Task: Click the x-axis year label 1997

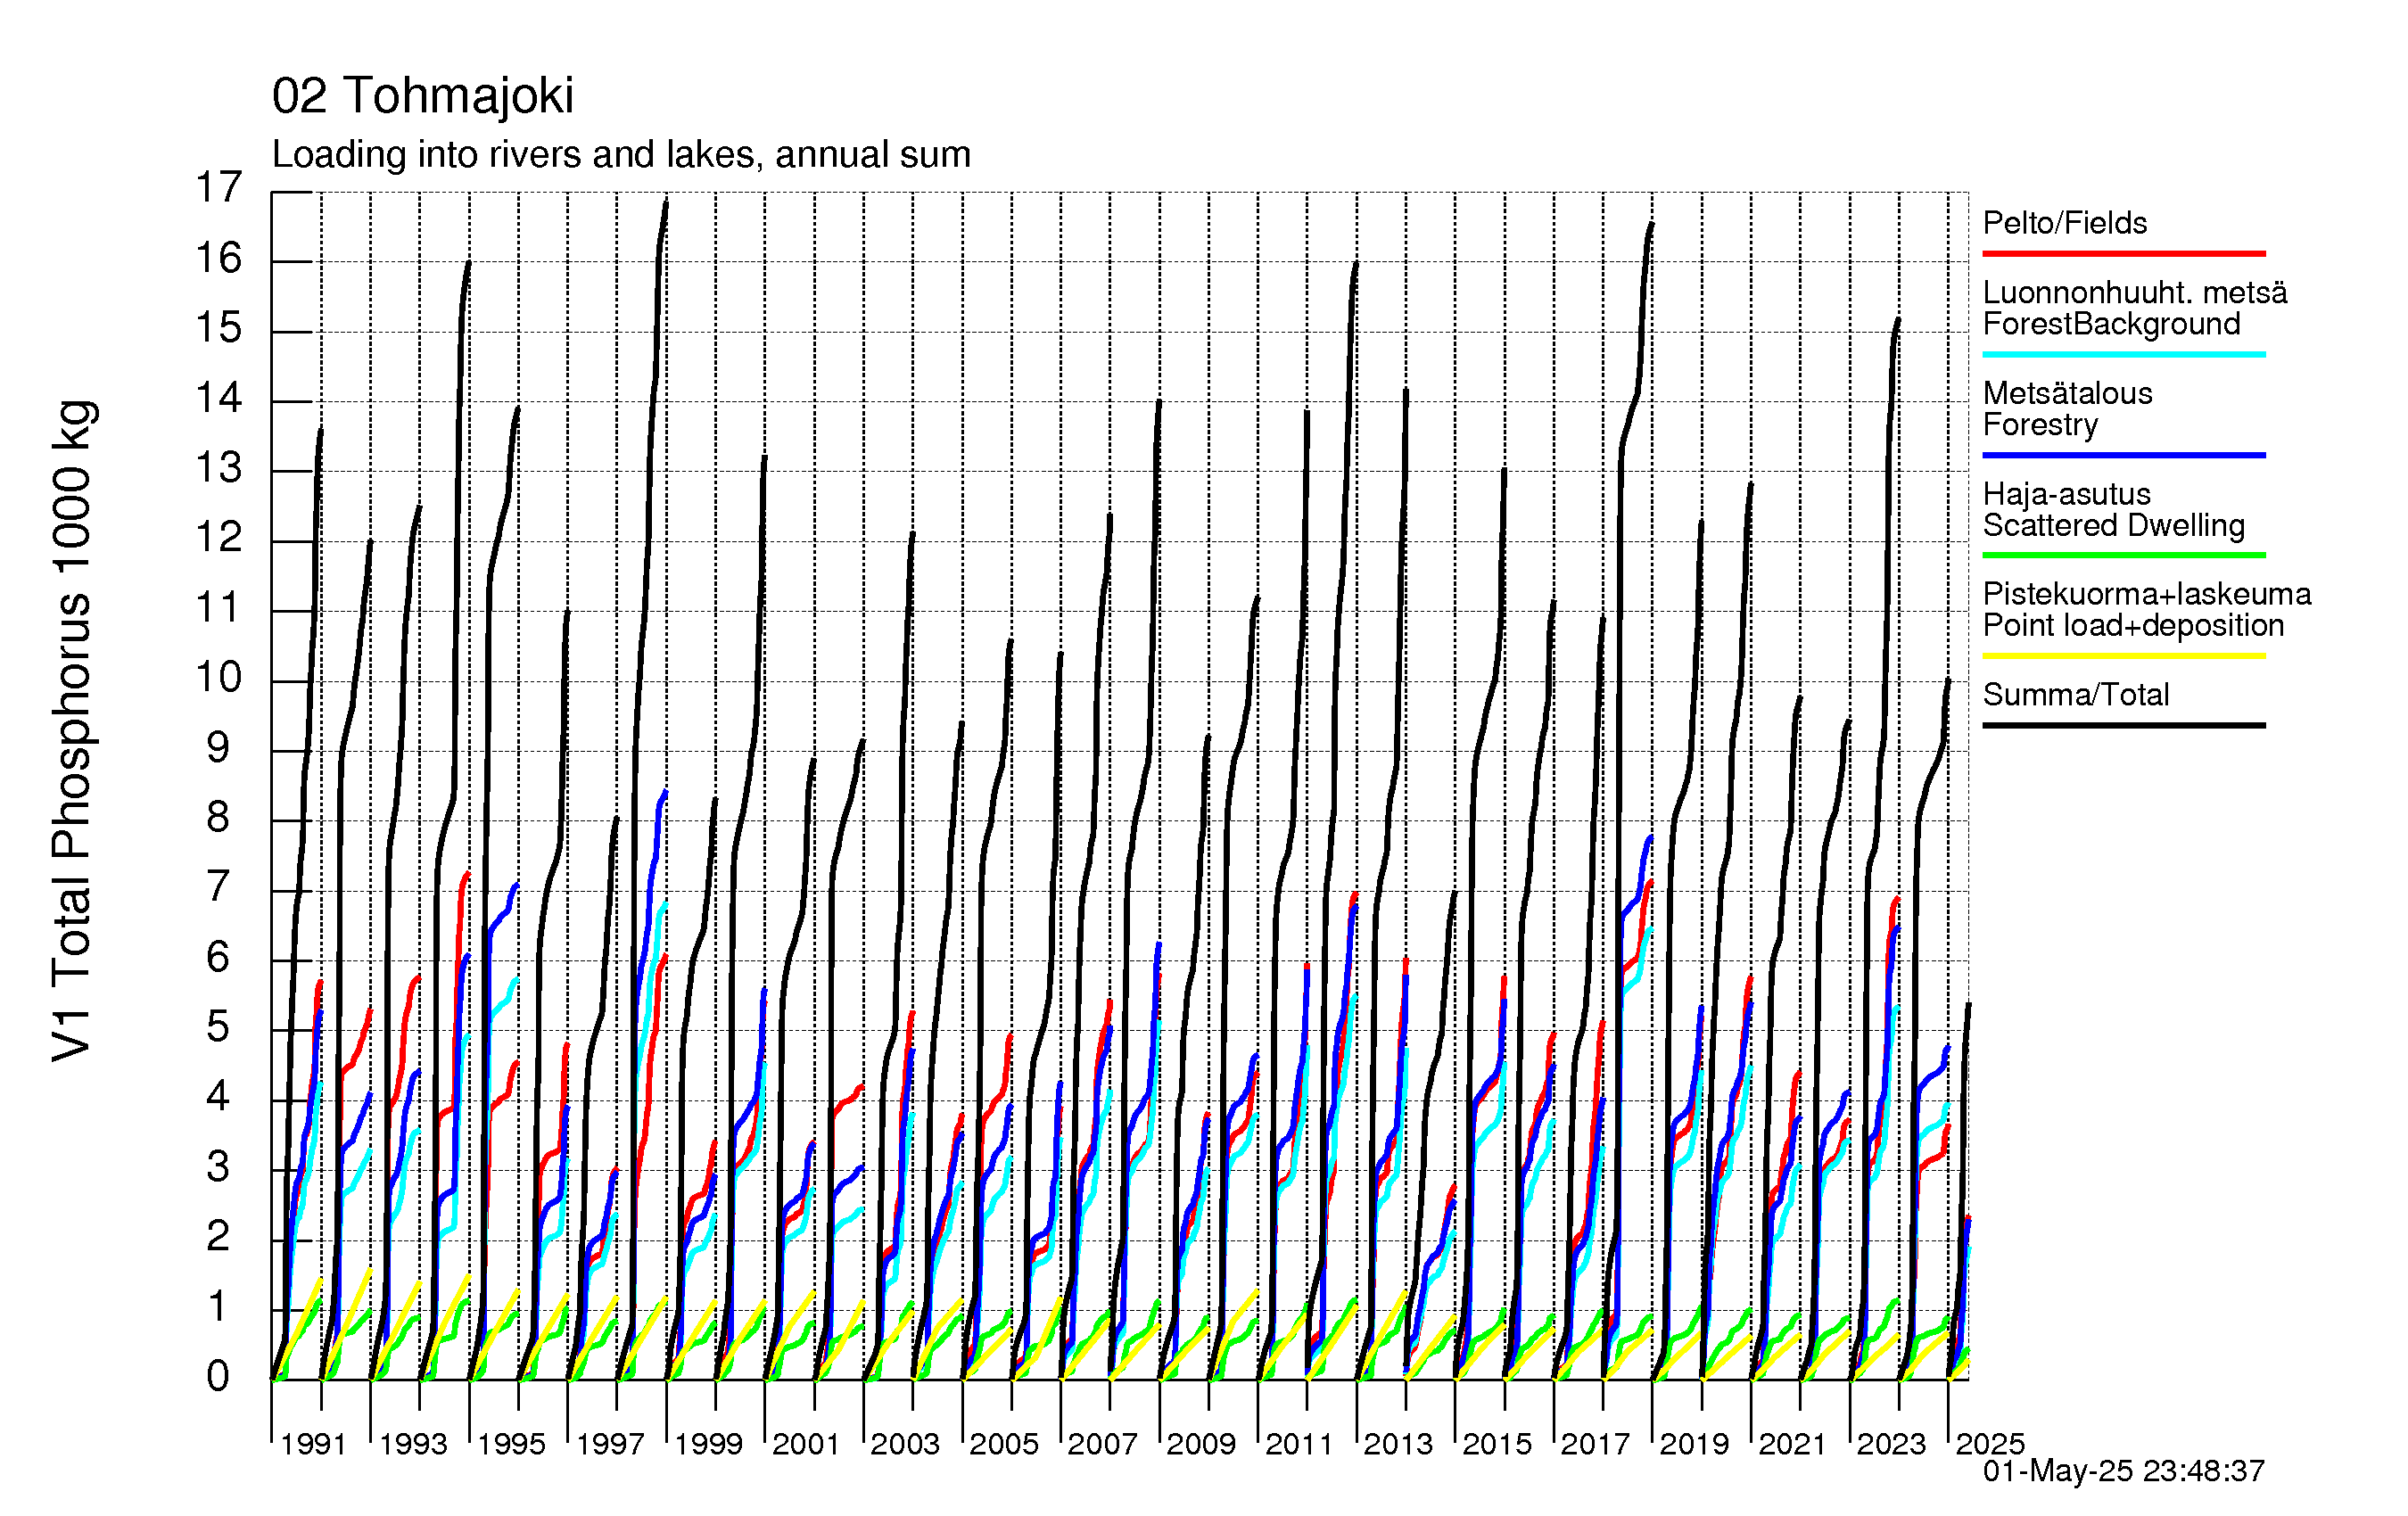Action: click(610, 1444)
